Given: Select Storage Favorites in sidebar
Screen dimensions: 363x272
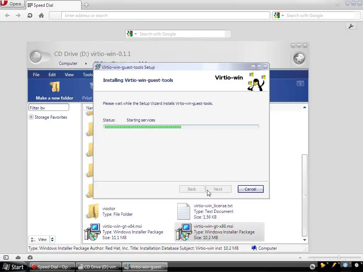Looking at the screenshot, I should tap(51, 117).
